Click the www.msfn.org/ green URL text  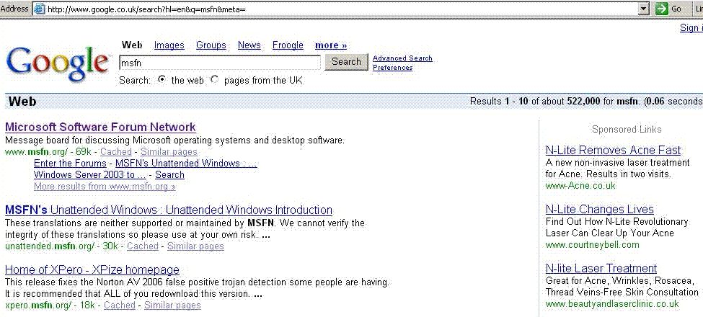click(36, 152)
